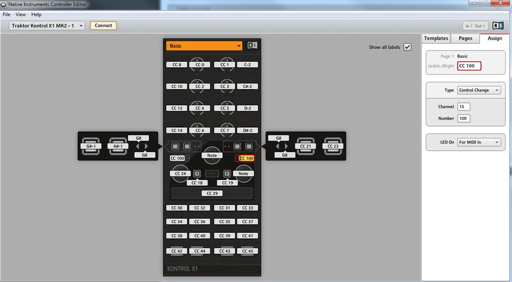Select the C#-2 button control
Image resolution: width=512 pixels, height=282 pixels.
point(247,87)
